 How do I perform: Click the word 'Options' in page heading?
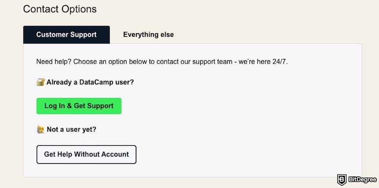(79, 9)
